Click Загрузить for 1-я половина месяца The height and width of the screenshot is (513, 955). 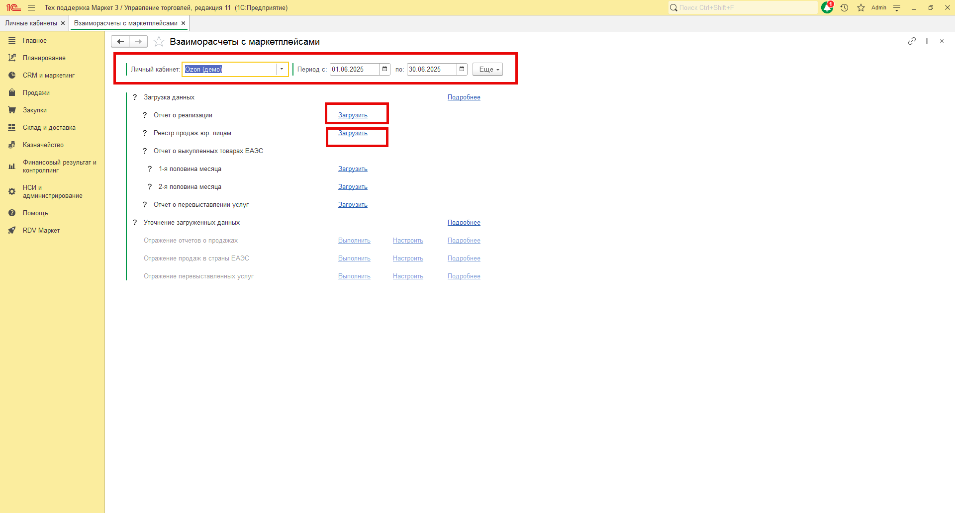pos(353,169)
